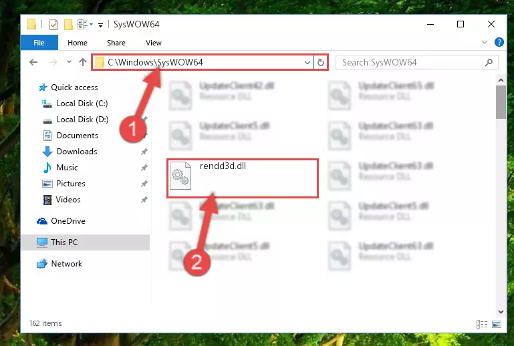Click the Documents icon in sidebar
The image size is (514, 346).
(47, 136)
